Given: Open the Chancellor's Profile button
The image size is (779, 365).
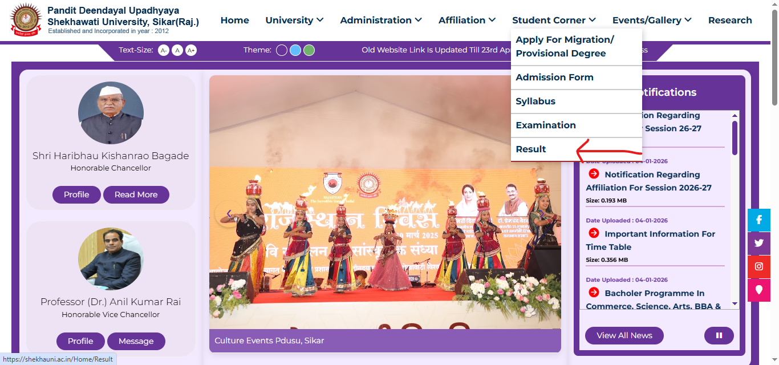Looking at the screenshot, I should click(x=76, y=194).
